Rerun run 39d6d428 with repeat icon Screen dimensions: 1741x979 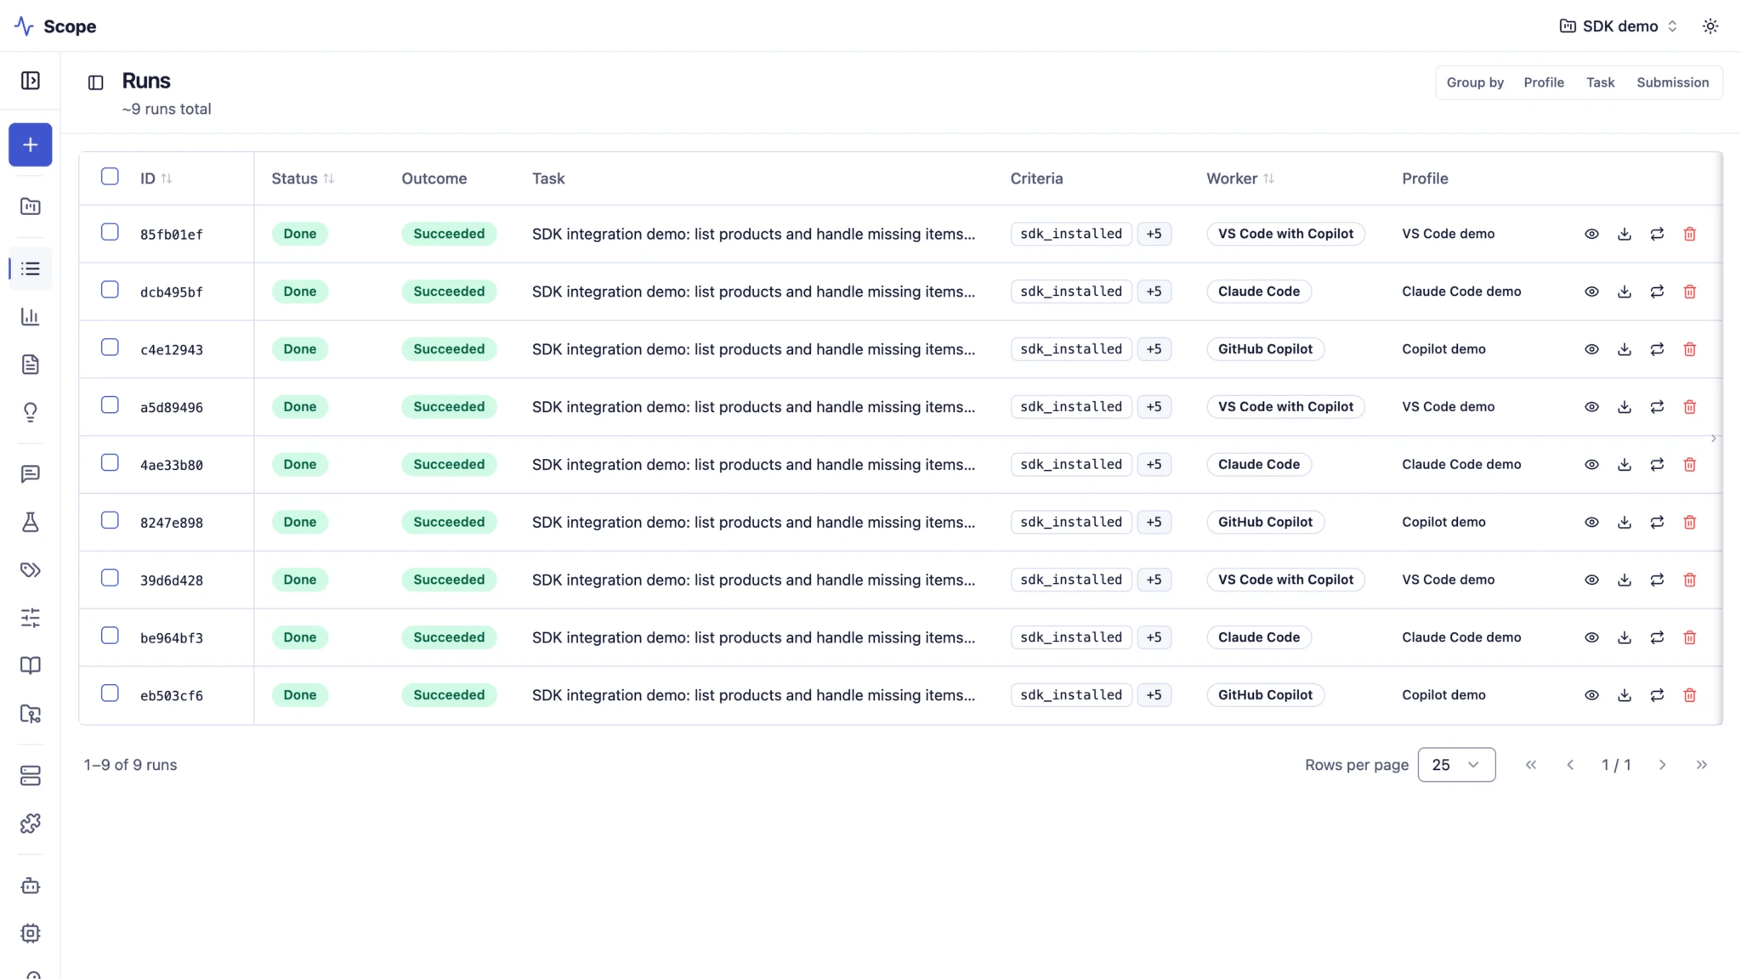pyautogui.click(x=1657, y=580)
